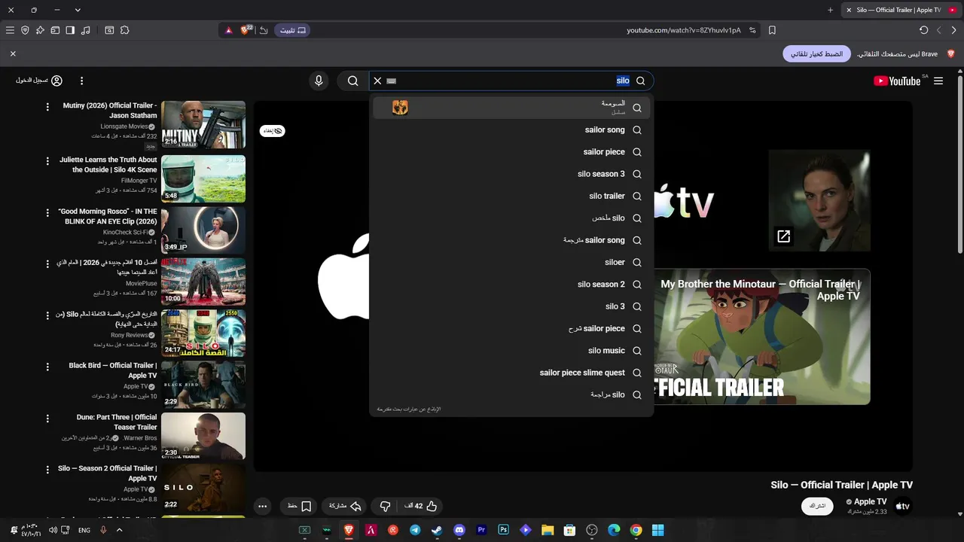Open Telegram from the taskbar

415,530
